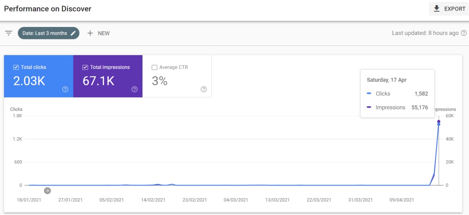Screen dimensions: 469x215
Task: Click help icon in Average CTR card
Action: (204, 89)
